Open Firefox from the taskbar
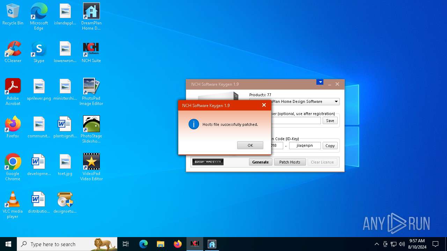Screen dimensions: 447x251 178,244
